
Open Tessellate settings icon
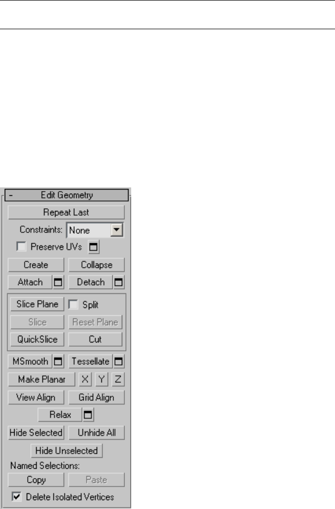click(x=119, y=361)
